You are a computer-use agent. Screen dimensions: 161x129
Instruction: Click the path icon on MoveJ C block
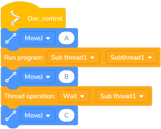pos(11,116)
